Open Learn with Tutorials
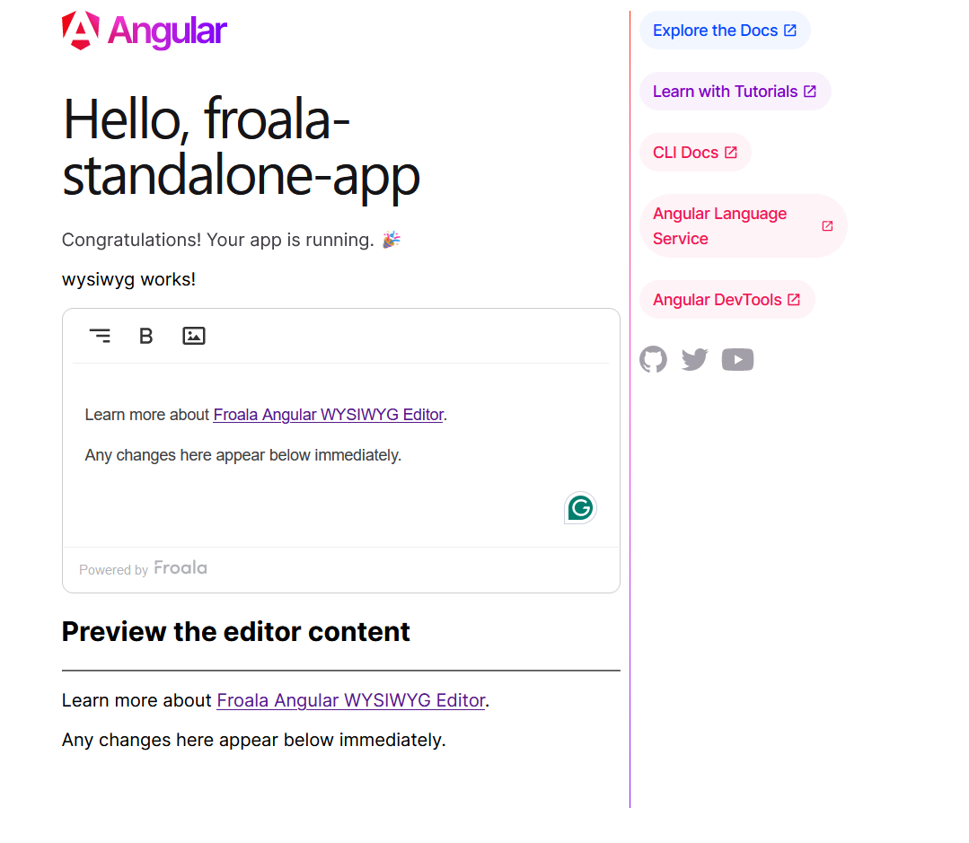 [x=735, y=91]
